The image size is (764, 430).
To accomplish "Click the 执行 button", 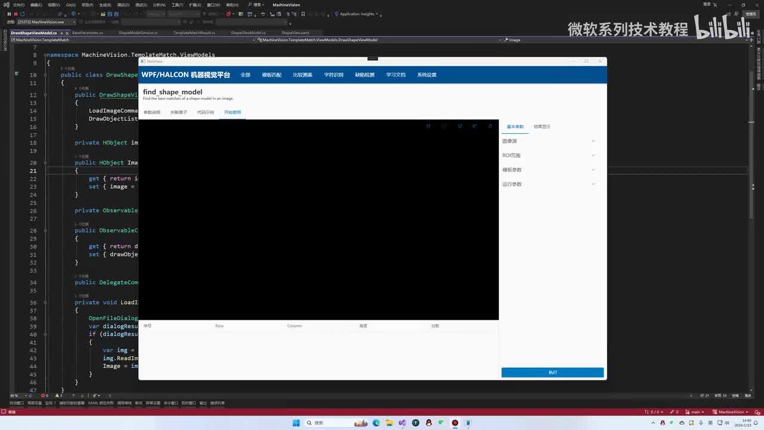I will 553,373.
